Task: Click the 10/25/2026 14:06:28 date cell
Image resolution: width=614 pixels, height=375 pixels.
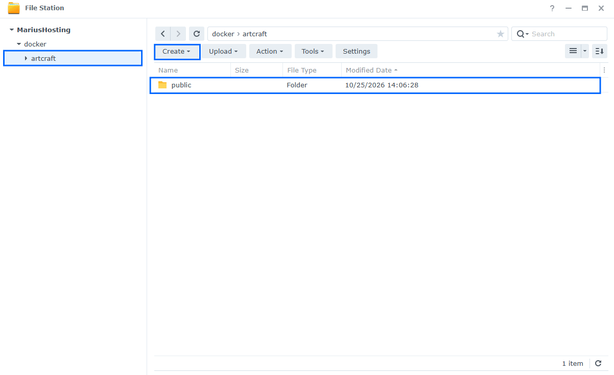Action: click(382, 85)
